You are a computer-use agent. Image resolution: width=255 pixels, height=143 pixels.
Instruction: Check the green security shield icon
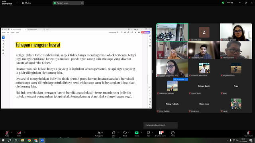223,3
